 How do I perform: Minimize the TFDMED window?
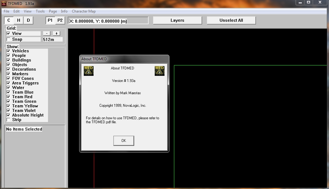point(300,2)
